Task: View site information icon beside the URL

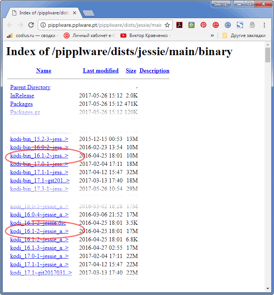Action: (x=44, y=25)
